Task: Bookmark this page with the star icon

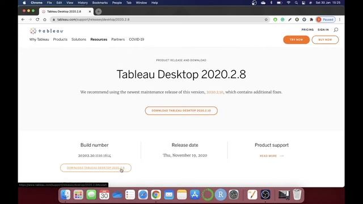Action: [266, 20]
